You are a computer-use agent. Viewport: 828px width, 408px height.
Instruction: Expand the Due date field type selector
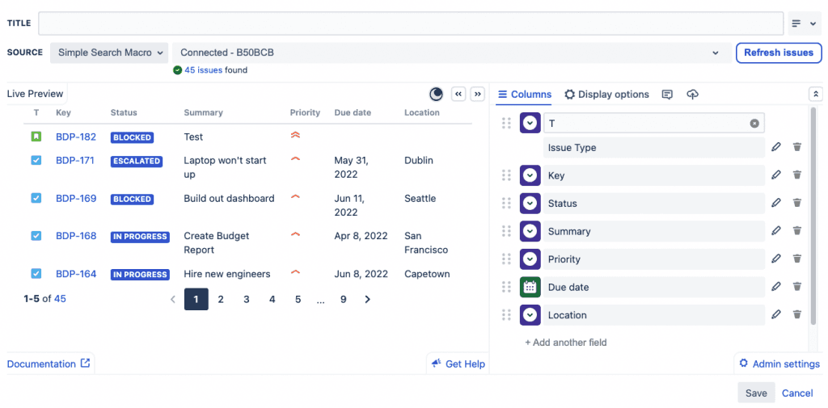point(530,287)
